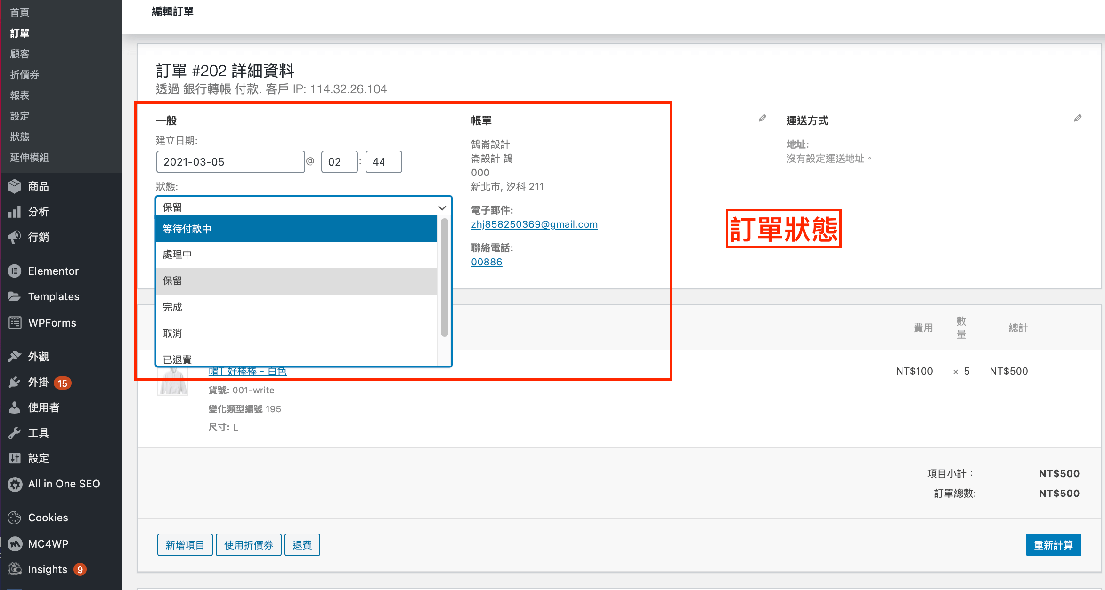The image size is (1105, 590).
Task: Click the status dropdown list scrollbar
Action: (444, 278)
